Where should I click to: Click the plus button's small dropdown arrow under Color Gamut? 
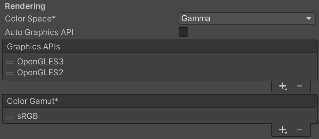[x=286, y=132]
